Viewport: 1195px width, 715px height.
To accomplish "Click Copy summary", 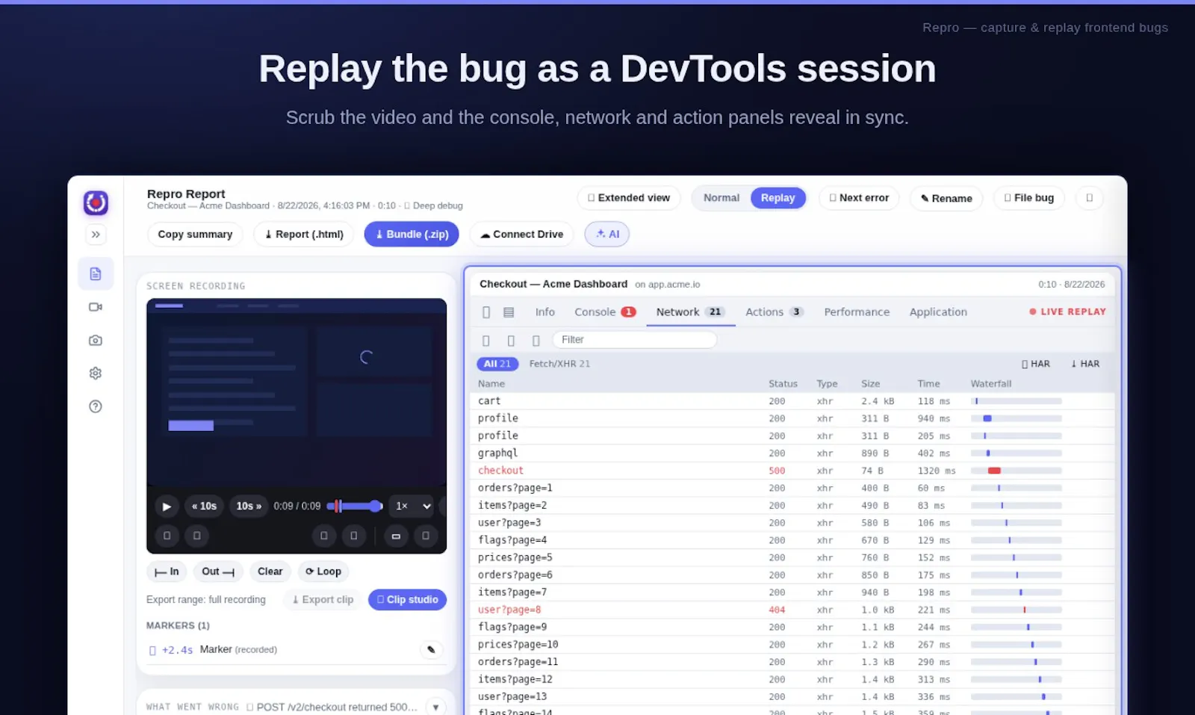I will tap(195, 234).
